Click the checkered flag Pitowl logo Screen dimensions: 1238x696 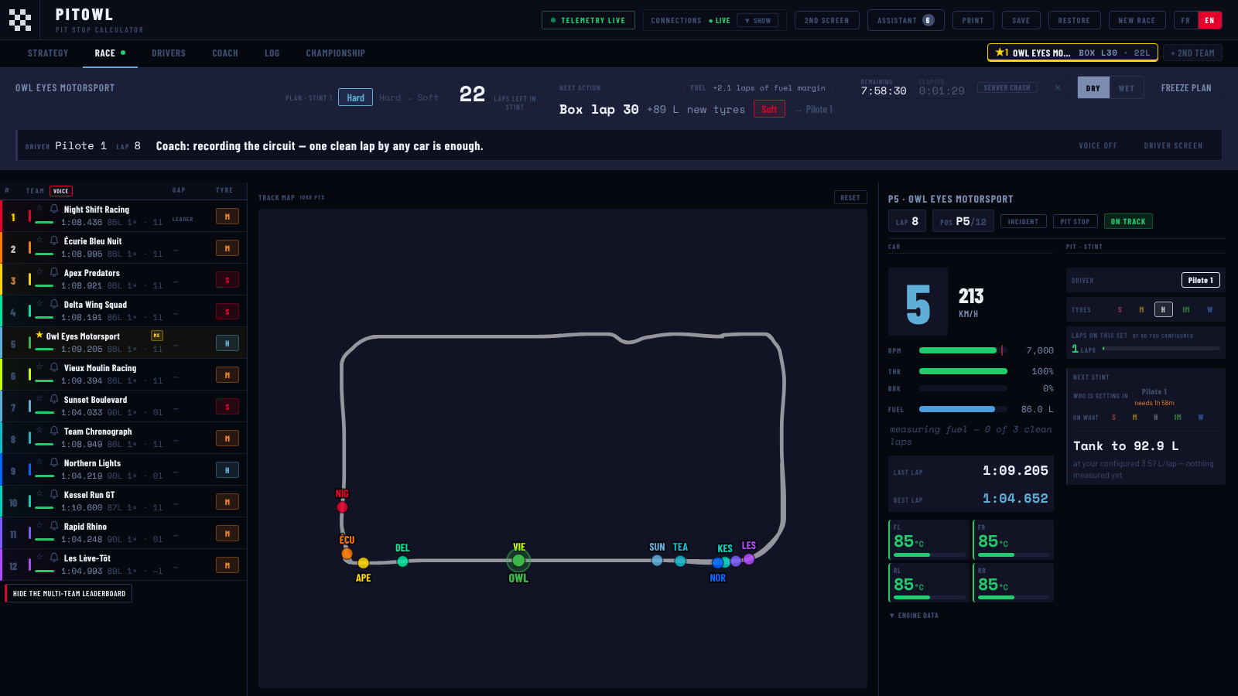pos(20,20)
